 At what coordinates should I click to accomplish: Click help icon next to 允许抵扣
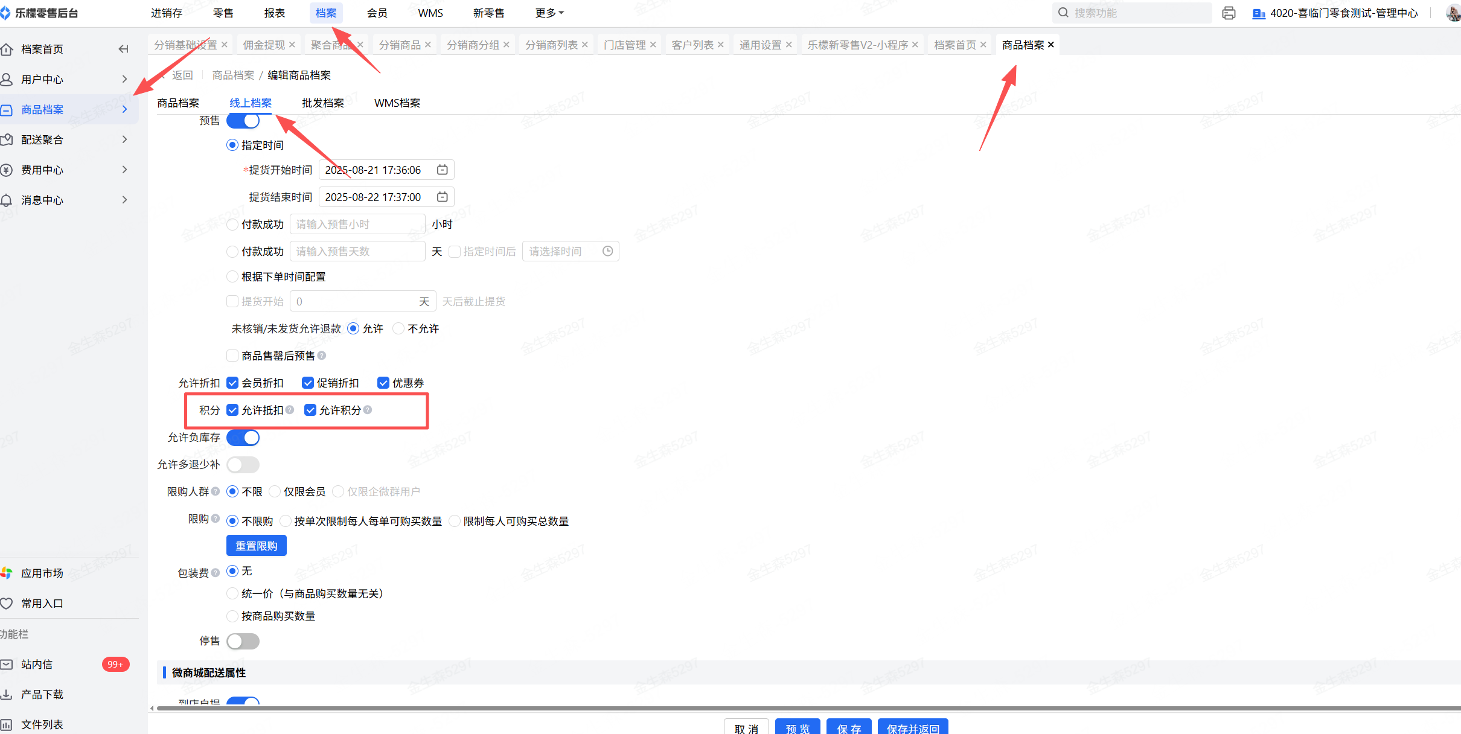click(x=290, y=410)
